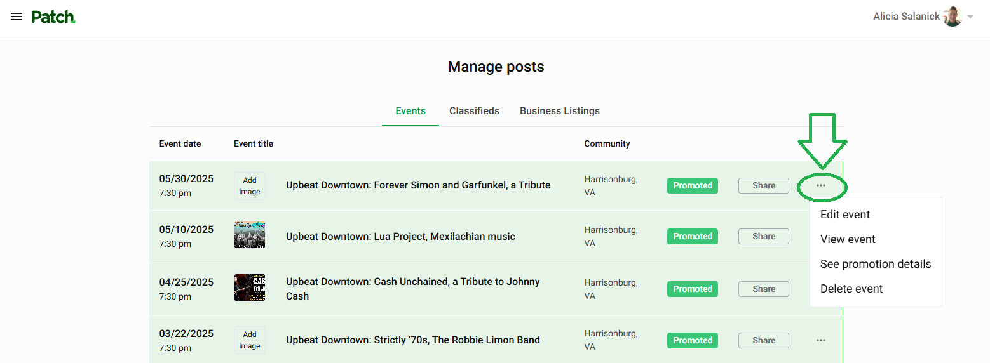Click the Event title column header
This screenshot has height=363, width=990.
254,144
